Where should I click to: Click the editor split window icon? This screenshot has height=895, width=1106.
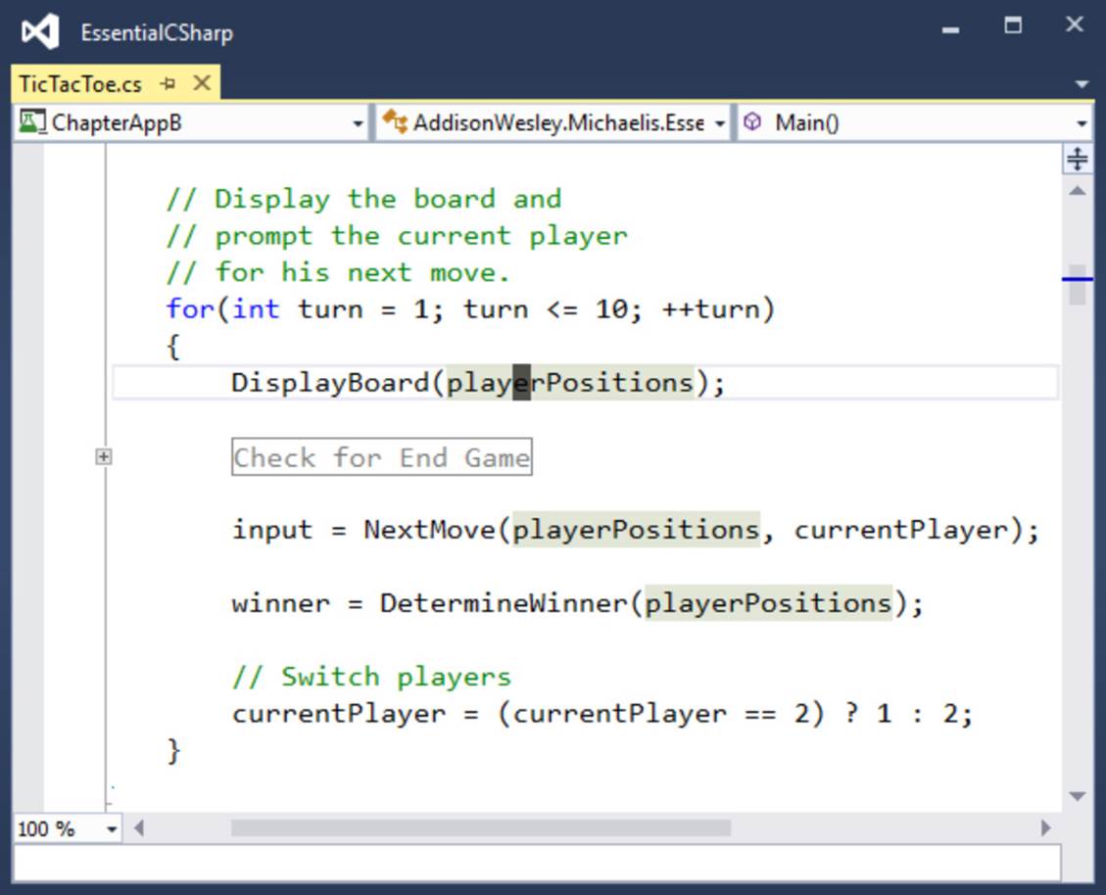click(1077, 159)
